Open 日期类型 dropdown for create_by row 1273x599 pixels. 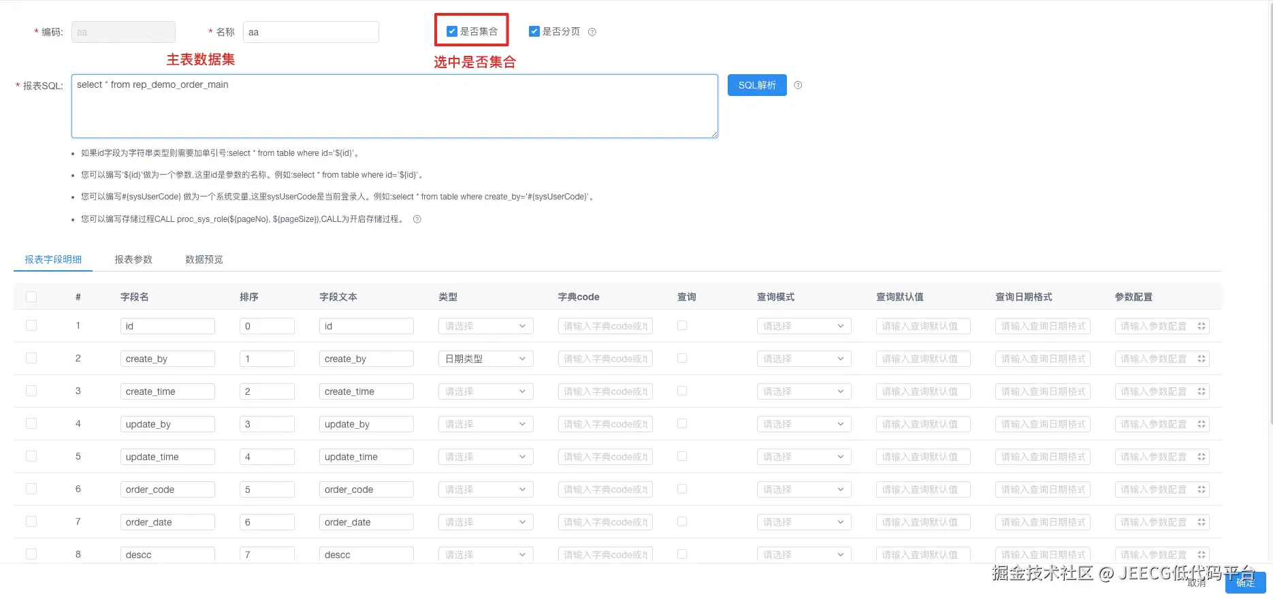(x=486, y=359)
